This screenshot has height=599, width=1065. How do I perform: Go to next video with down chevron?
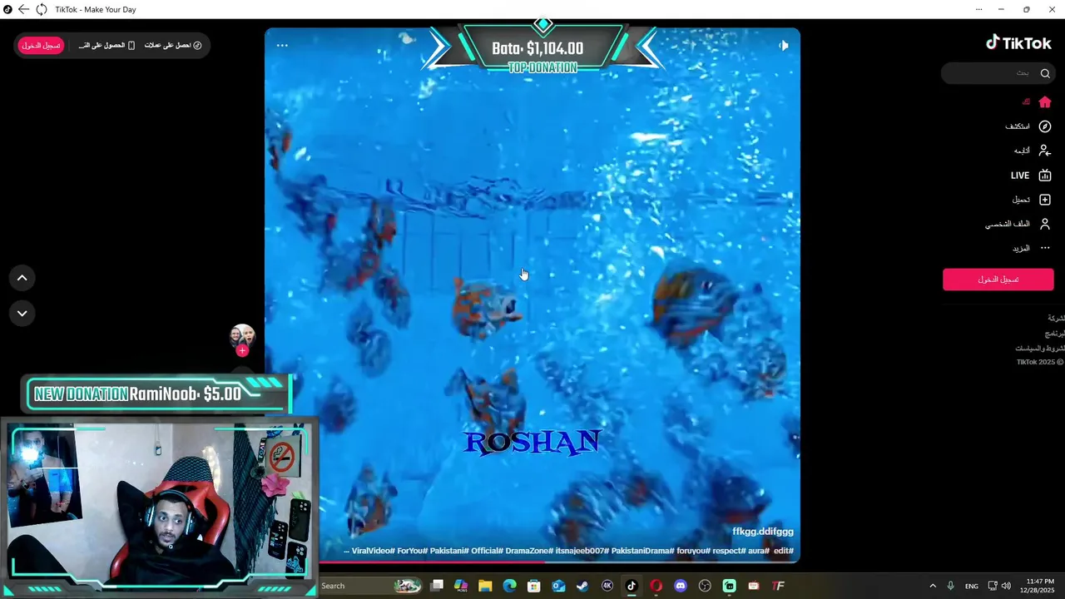pyautogui.click(x=22, y=314)
